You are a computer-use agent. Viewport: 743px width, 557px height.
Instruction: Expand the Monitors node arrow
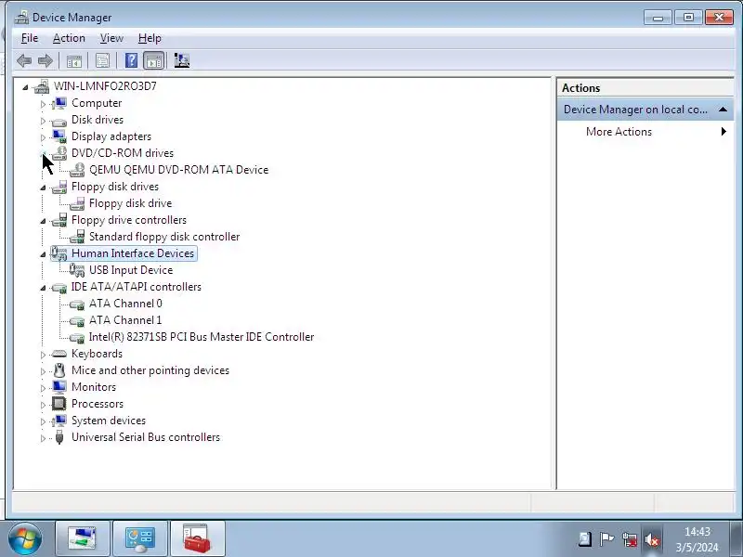(43, 388)
